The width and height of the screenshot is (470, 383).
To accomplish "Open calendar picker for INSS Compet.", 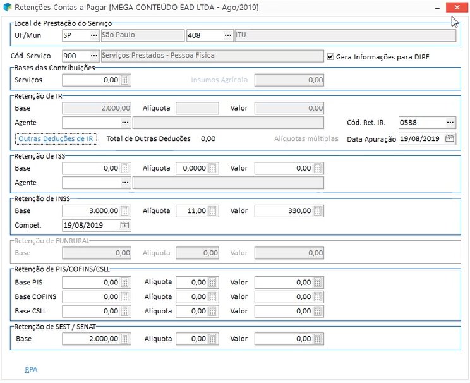I will tap(125, 225).
